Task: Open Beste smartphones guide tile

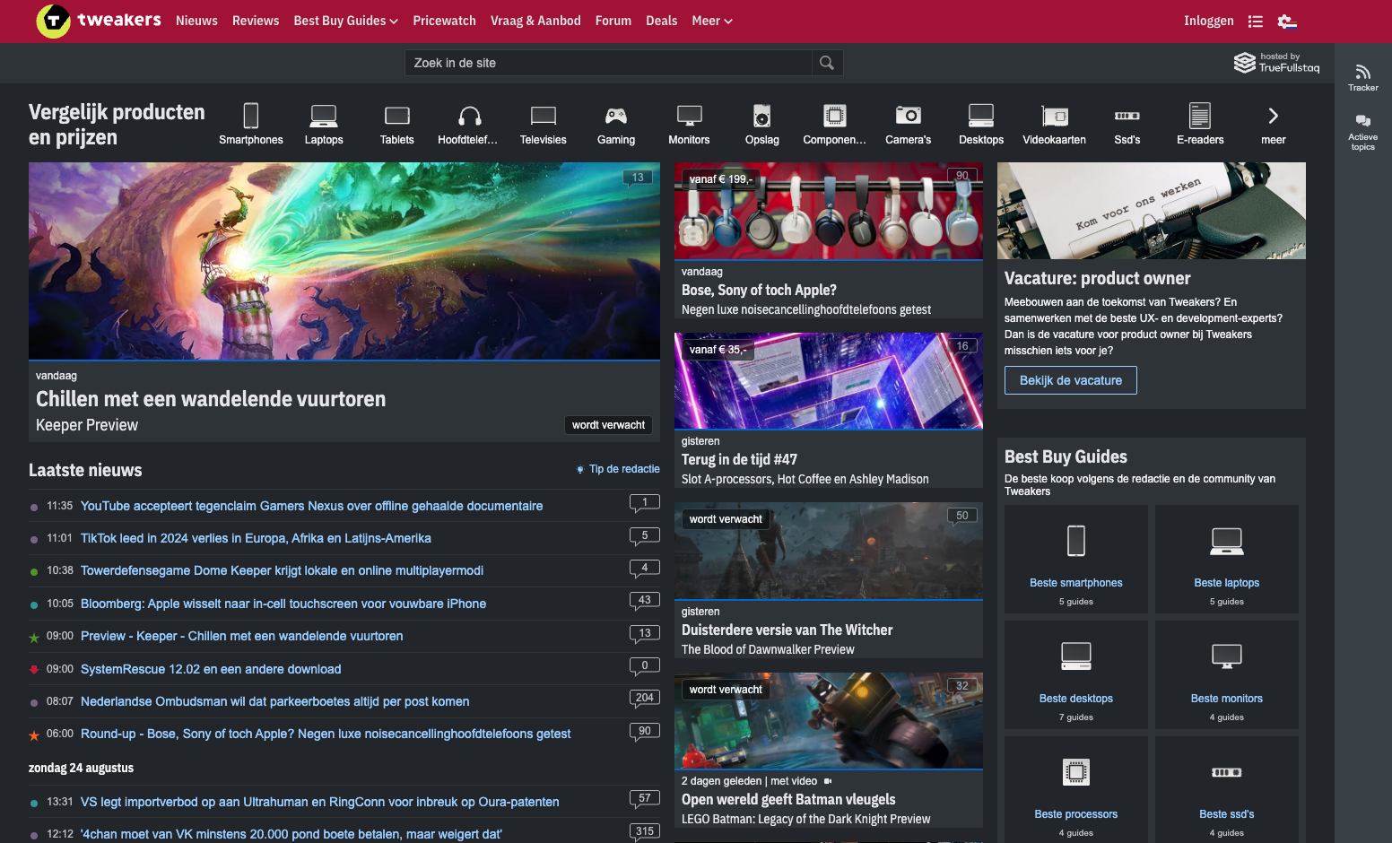Action: 1076,559
